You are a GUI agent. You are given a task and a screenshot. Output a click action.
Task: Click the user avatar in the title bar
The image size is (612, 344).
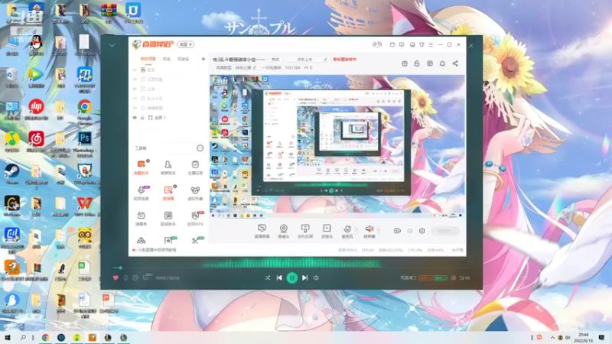click(x=376, y=44)
